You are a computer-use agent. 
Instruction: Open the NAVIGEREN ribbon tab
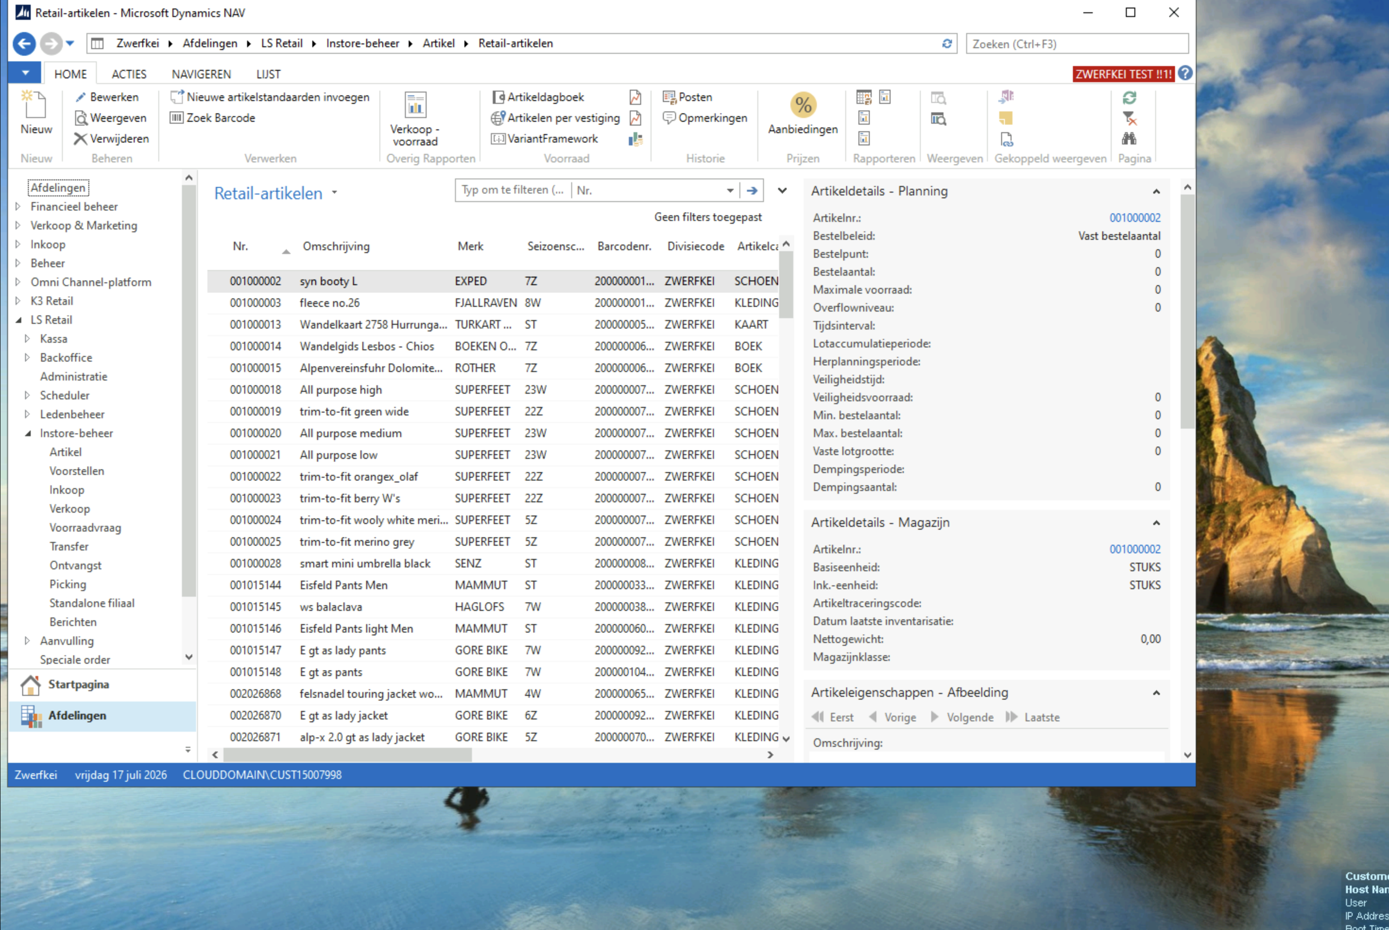coord(201,74)
